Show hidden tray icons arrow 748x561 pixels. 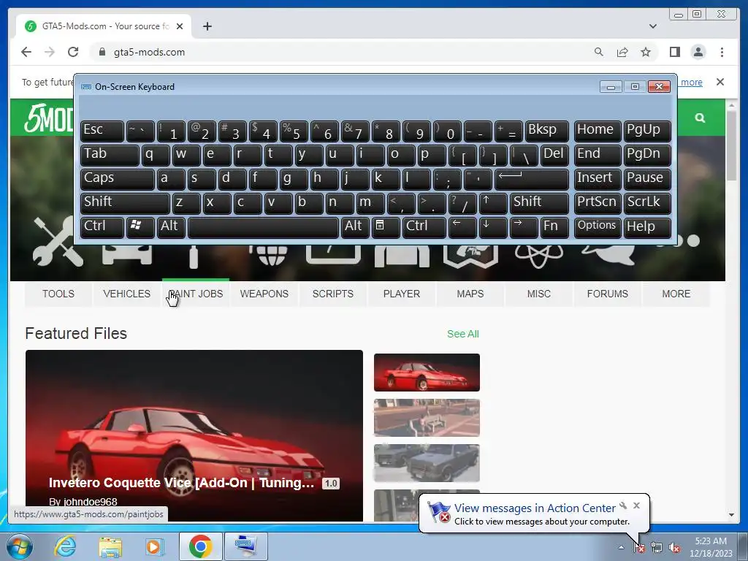[x=621, y=547]
